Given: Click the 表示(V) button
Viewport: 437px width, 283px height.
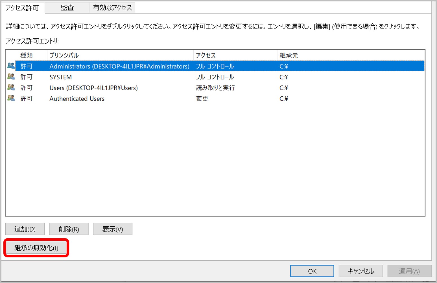Looking at the screenshot, I should pos(112,229).
